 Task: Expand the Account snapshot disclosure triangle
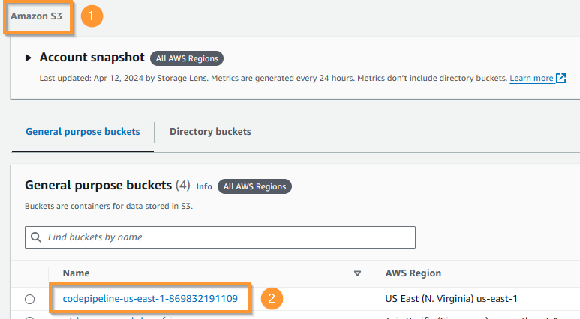coord(28,58)
